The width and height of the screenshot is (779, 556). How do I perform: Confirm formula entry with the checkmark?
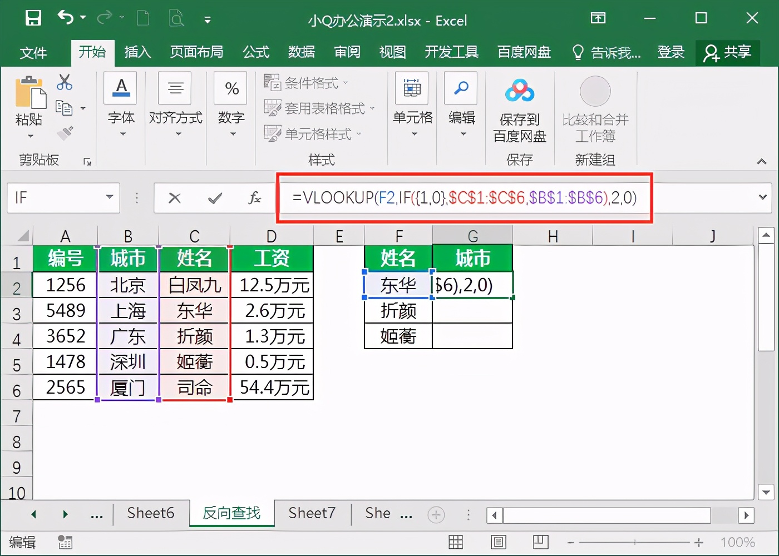215,198
